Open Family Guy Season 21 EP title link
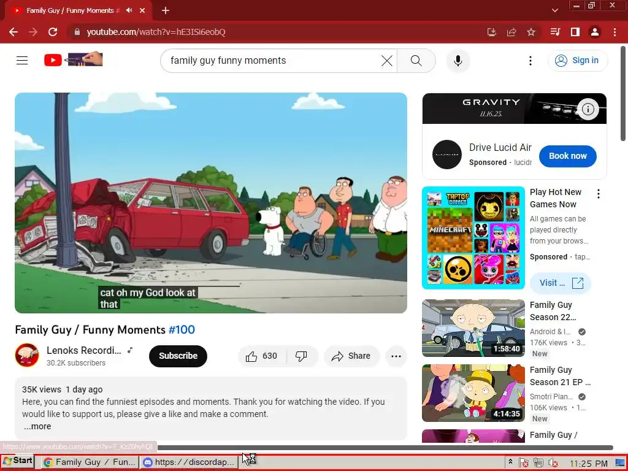Viewport: 628px width, 471px height. [561, 376]
